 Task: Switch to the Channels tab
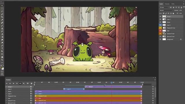[167, 4]
